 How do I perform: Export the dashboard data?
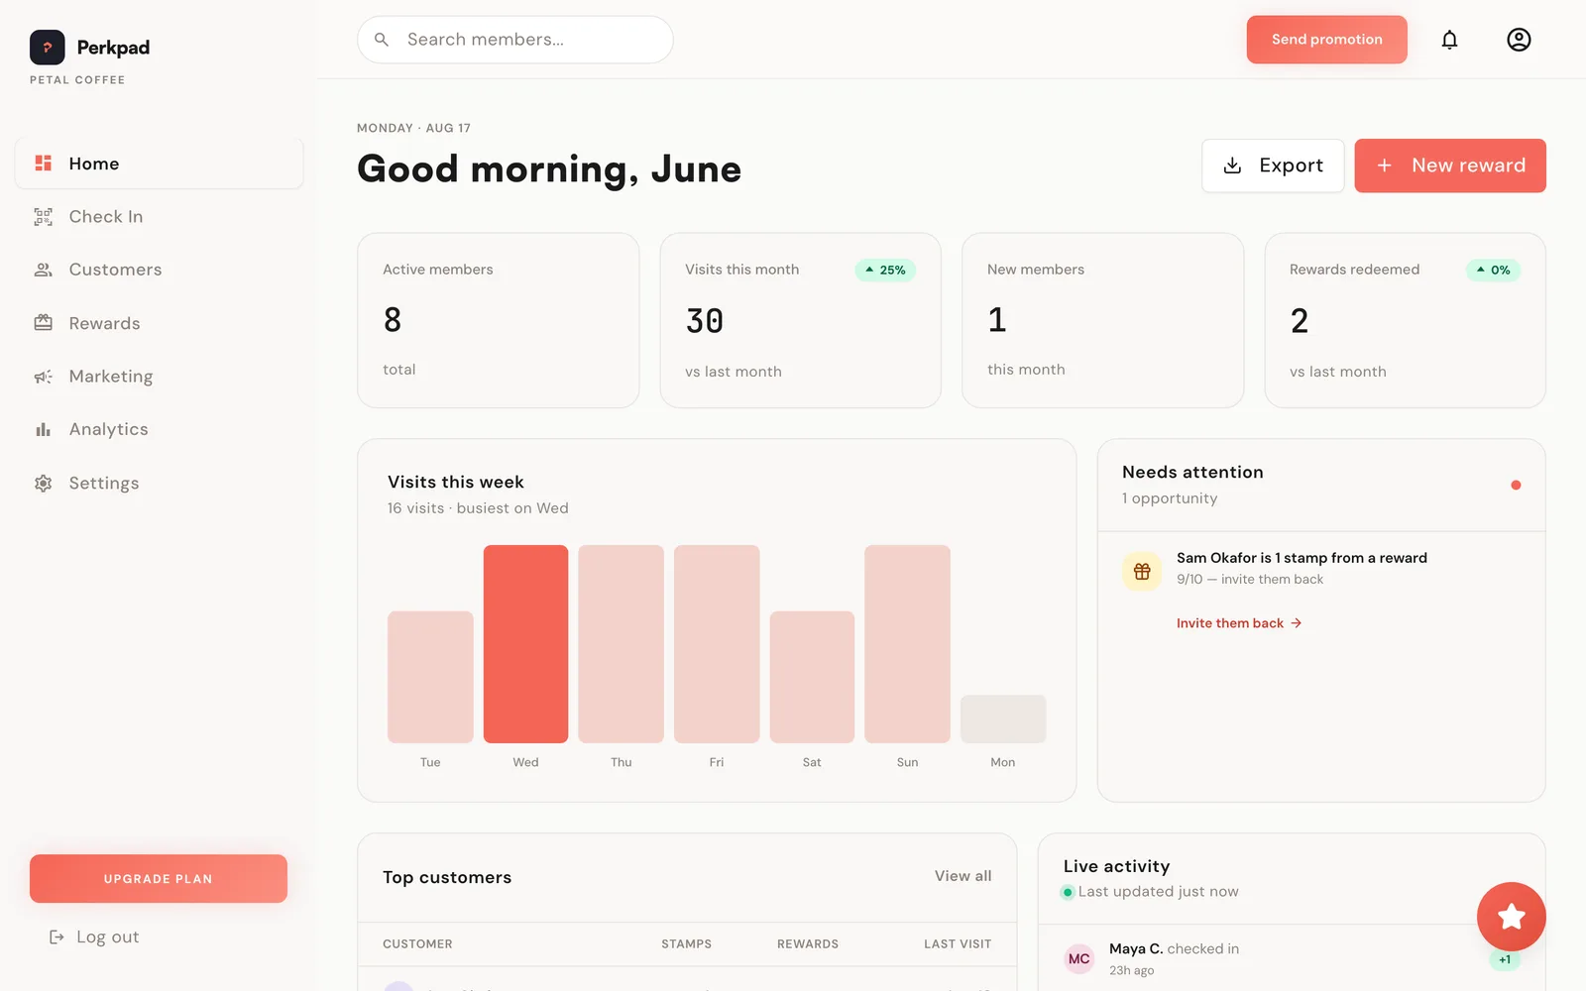1273,165
